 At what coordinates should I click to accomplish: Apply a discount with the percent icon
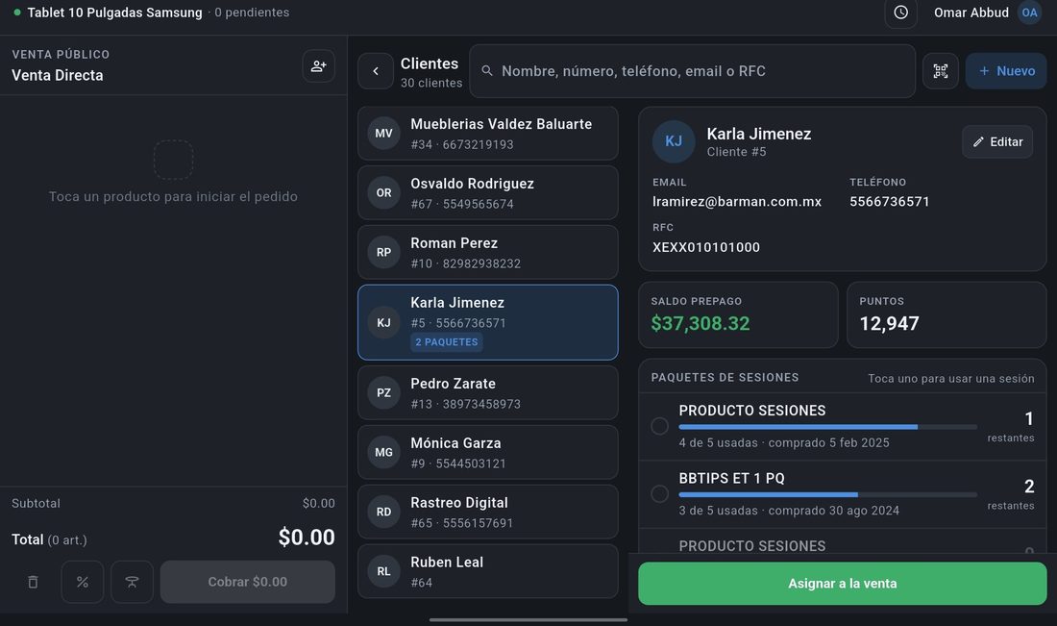point(83,582)
